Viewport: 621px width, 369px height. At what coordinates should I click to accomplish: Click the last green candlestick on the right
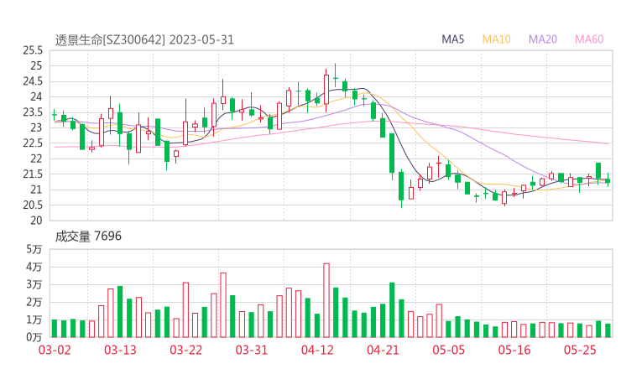tap(608, 180)
